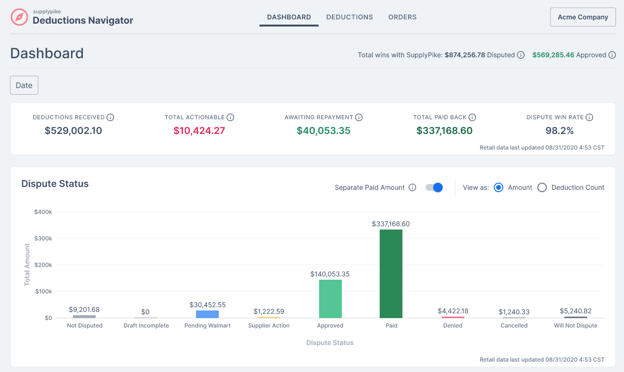Click the $40,053.35 awaiting repayment value
The height and width of the screenshot is (372, 624).
[x=323, y=131]
